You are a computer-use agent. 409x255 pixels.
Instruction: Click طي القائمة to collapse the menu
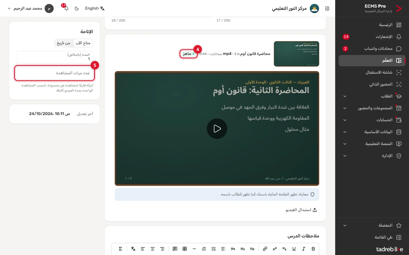[372, 237]
